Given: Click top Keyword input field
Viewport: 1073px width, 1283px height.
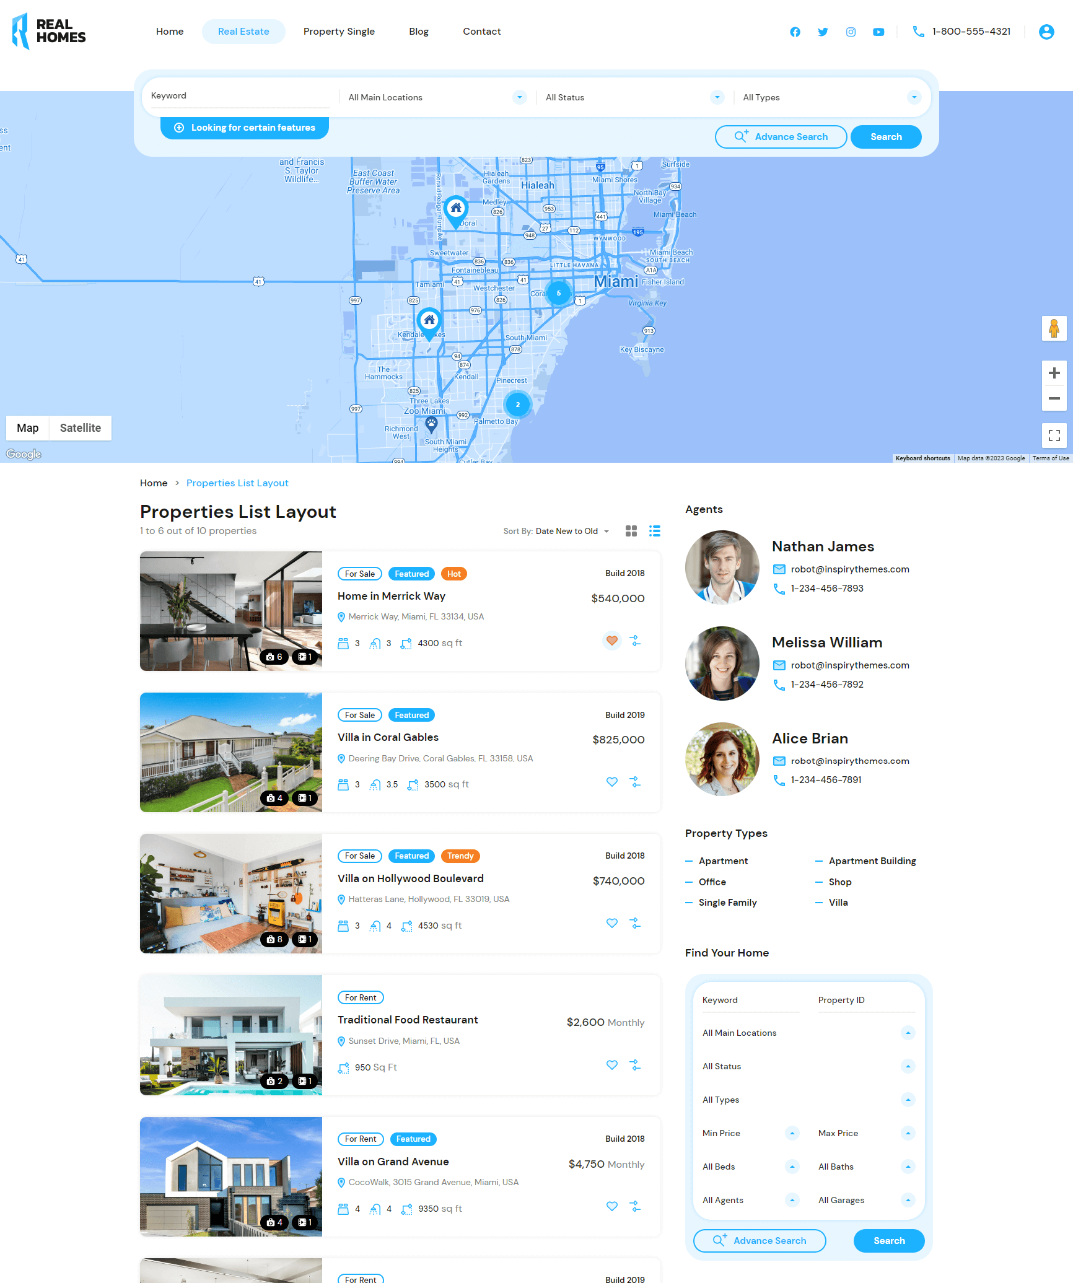Looking at the screenshot, I should (x=240, y=96).
